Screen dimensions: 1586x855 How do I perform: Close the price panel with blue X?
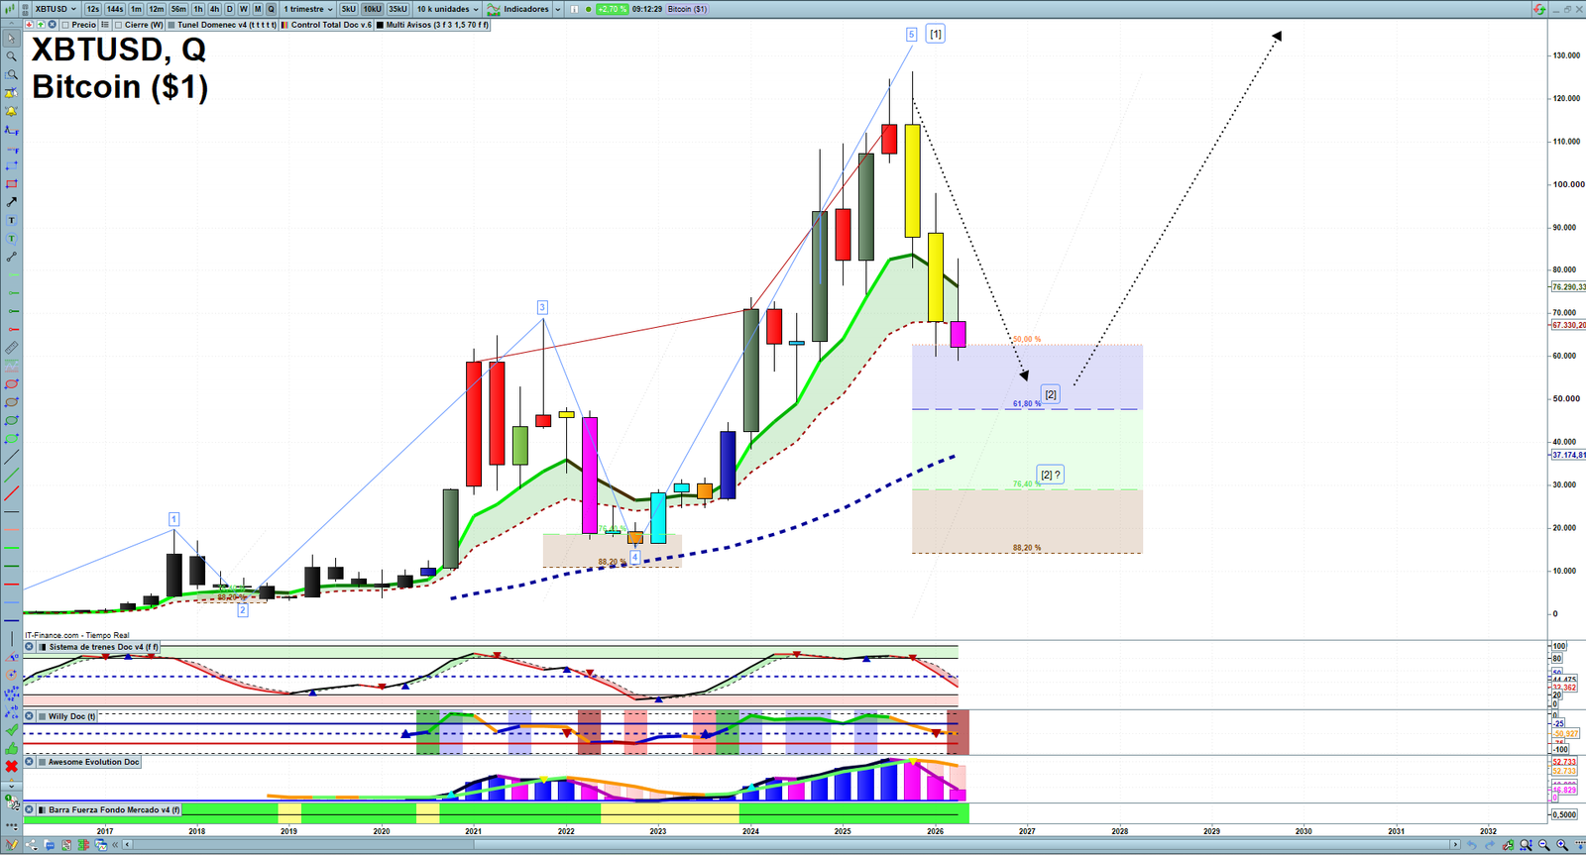pos(52,25)
